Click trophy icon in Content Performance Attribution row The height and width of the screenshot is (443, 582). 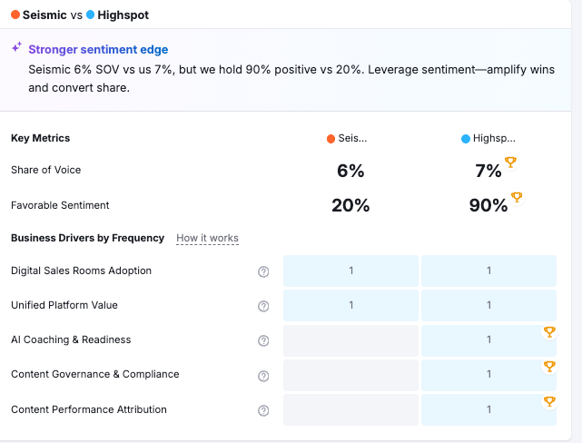tap(548, 401)
